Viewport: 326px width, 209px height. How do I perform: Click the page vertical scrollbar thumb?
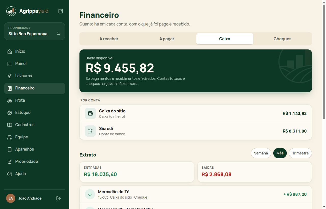(x=324, y=62)
